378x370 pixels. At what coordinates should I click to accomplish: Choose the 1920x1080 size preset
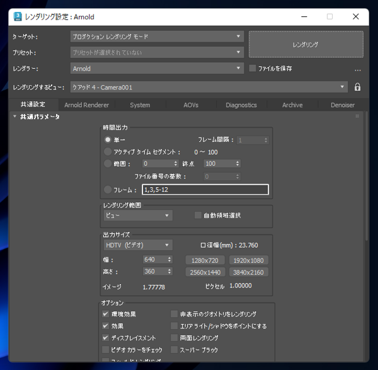tap(249, 260)
